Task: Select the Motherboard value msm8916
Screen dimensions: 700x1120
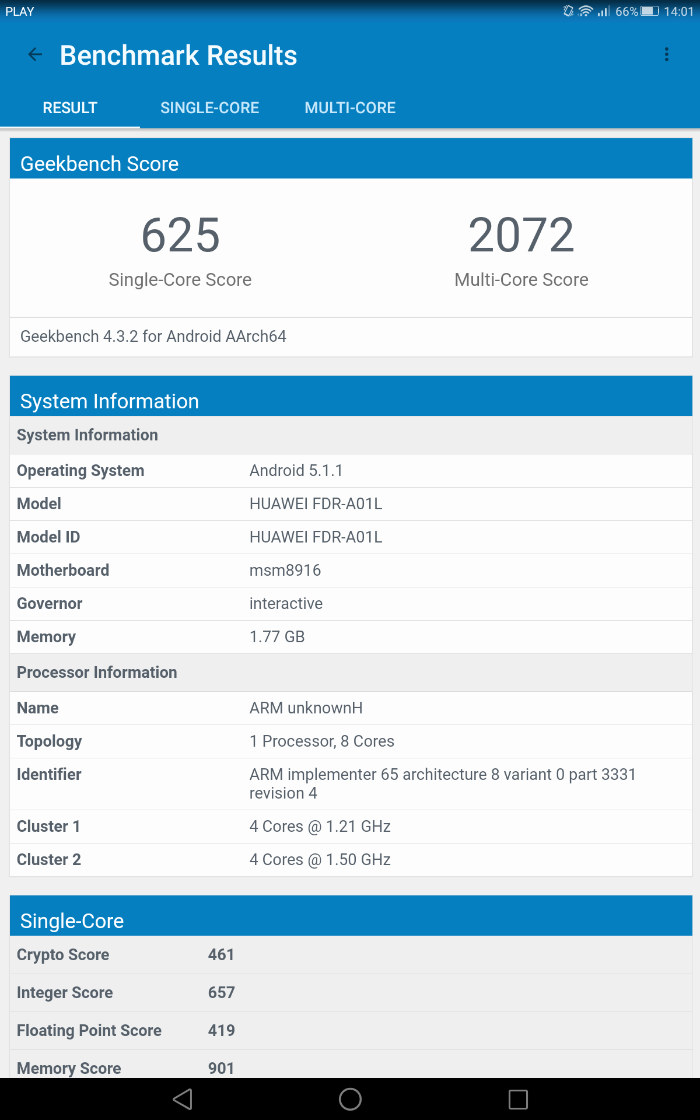Action: [285, 570]
